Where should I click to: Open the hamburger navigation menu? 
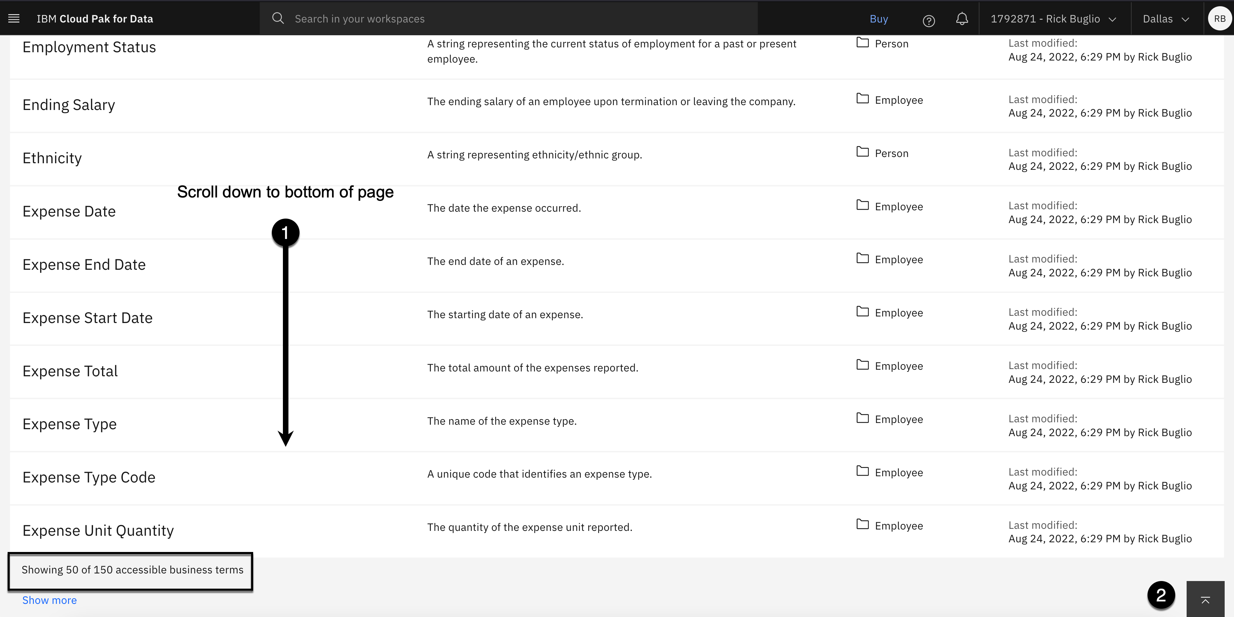(14, 19)
